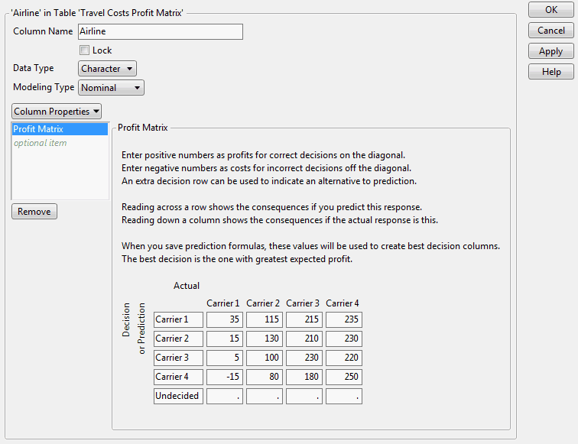The width and height of the screenshot is (578, 444).
Task: Select Profit Matrix in properties list
Action: pos(60,129)
